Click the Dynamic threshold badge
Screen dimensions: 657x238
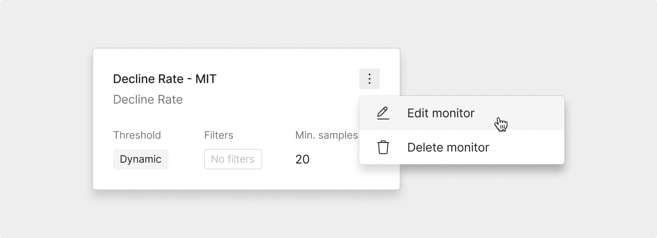141,159
